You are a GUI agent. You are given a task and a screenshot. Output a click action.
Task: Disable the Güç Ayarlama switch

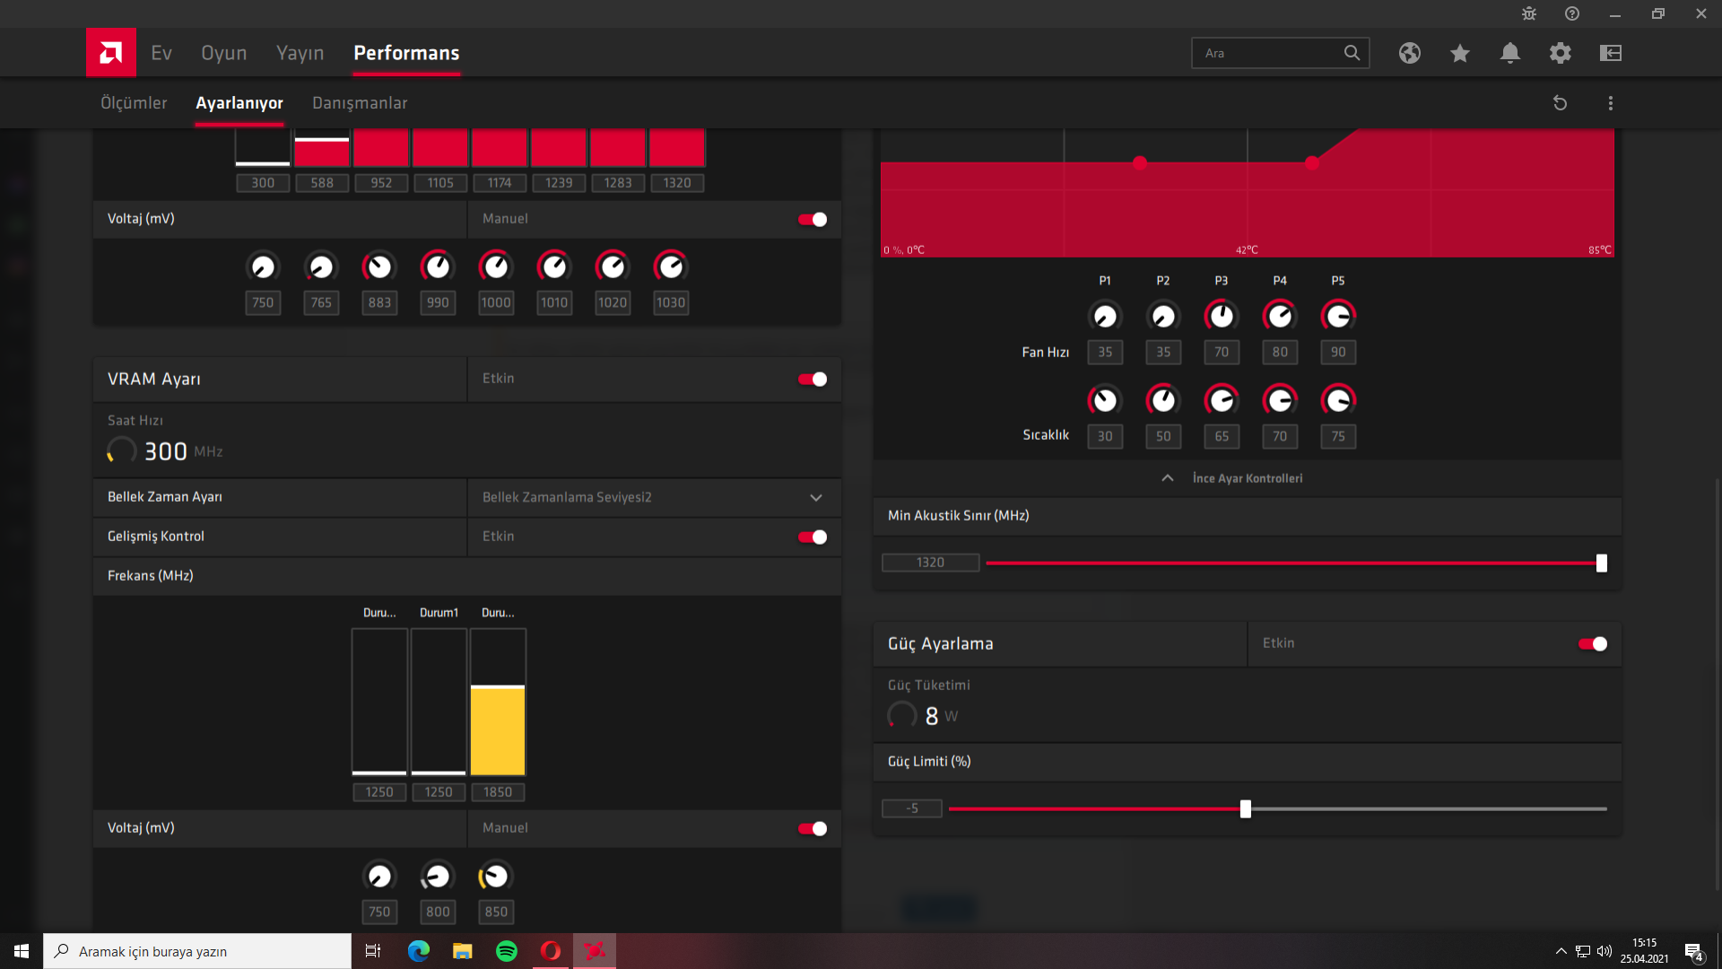(1593, 643)
